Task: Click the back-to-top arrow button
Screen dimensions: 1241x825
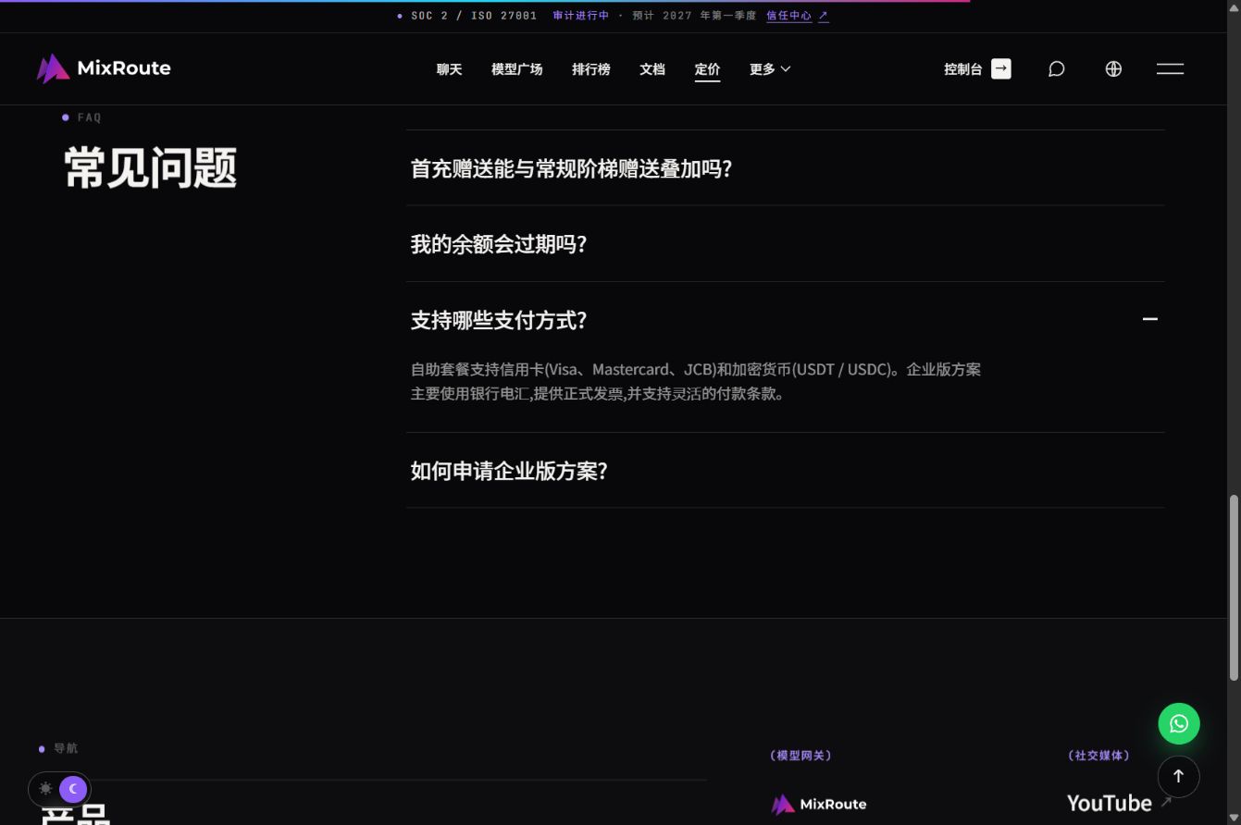Action: [x=1178, y=776]
